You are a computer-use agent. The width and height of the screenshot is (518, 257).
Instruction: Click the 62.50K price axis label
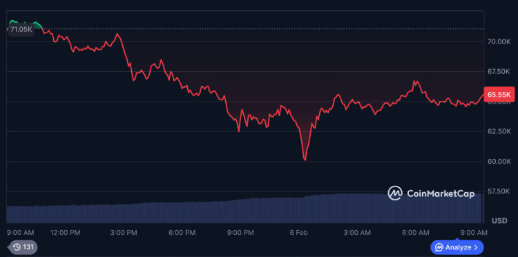pyautogui.click(x=499, y=131)
